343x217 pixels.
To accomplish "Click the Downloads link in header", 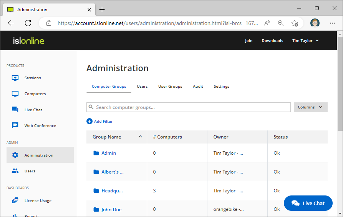I will 272,40.
